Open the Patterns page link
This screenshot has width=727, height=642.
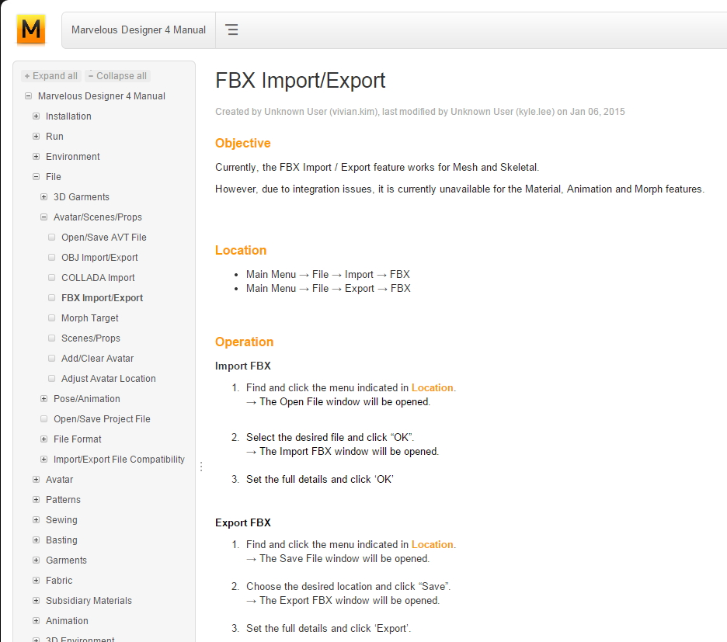pyautogui.click(x=63, y=500)
